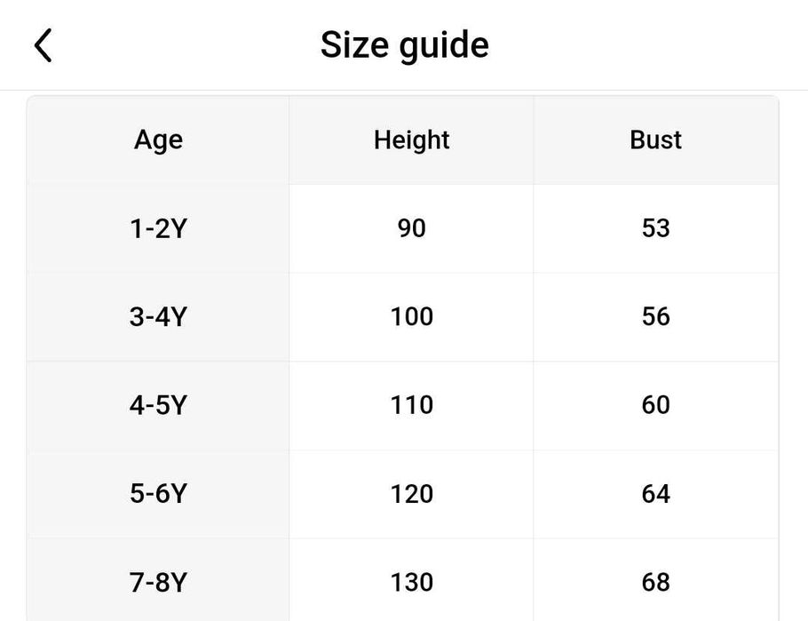Tap the 1-2Y age row
Image resolution: width=808 pixels, height=621 pixels.
pos(158,229)
